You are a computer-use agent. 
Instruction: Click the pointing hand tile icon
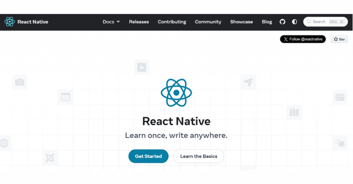[x=340, y=143]
